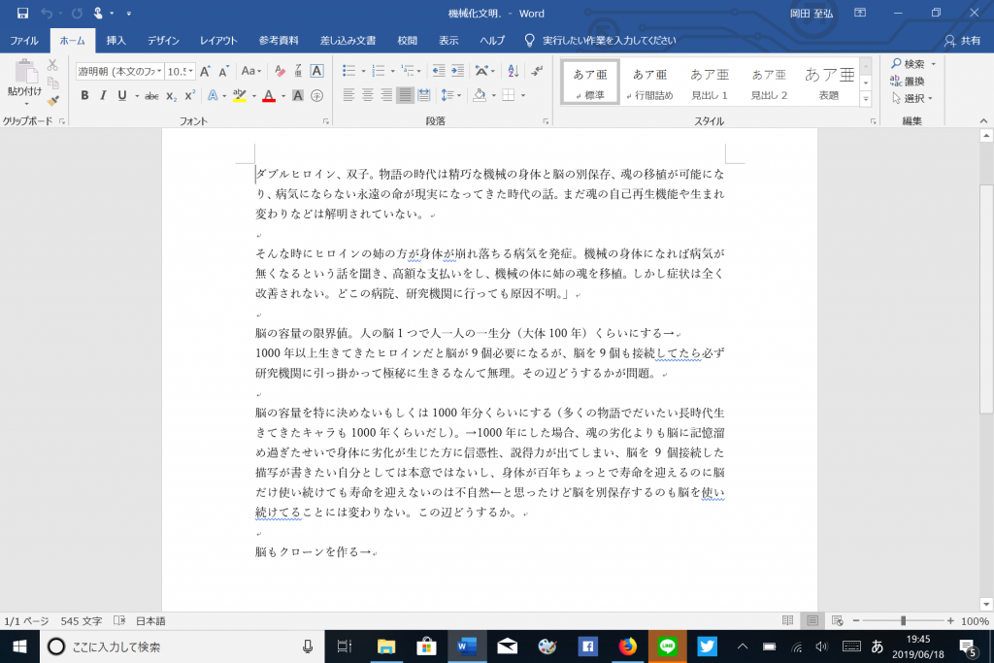Open the borders dropdown arrow
This screenshot has width=994, height=663.
point(523,96)
